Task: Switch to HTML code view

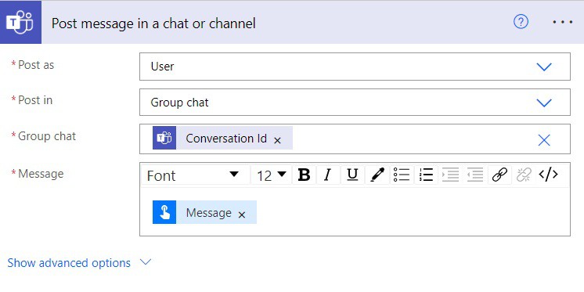Action: pyautogui.click(x=548, y=175)
